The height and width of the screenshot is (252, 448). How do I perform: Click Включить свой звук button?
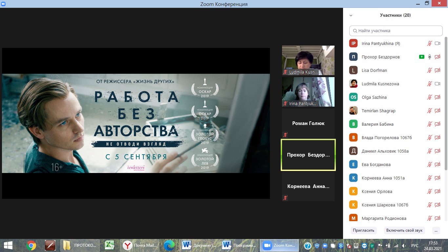[x=404, y=230]
